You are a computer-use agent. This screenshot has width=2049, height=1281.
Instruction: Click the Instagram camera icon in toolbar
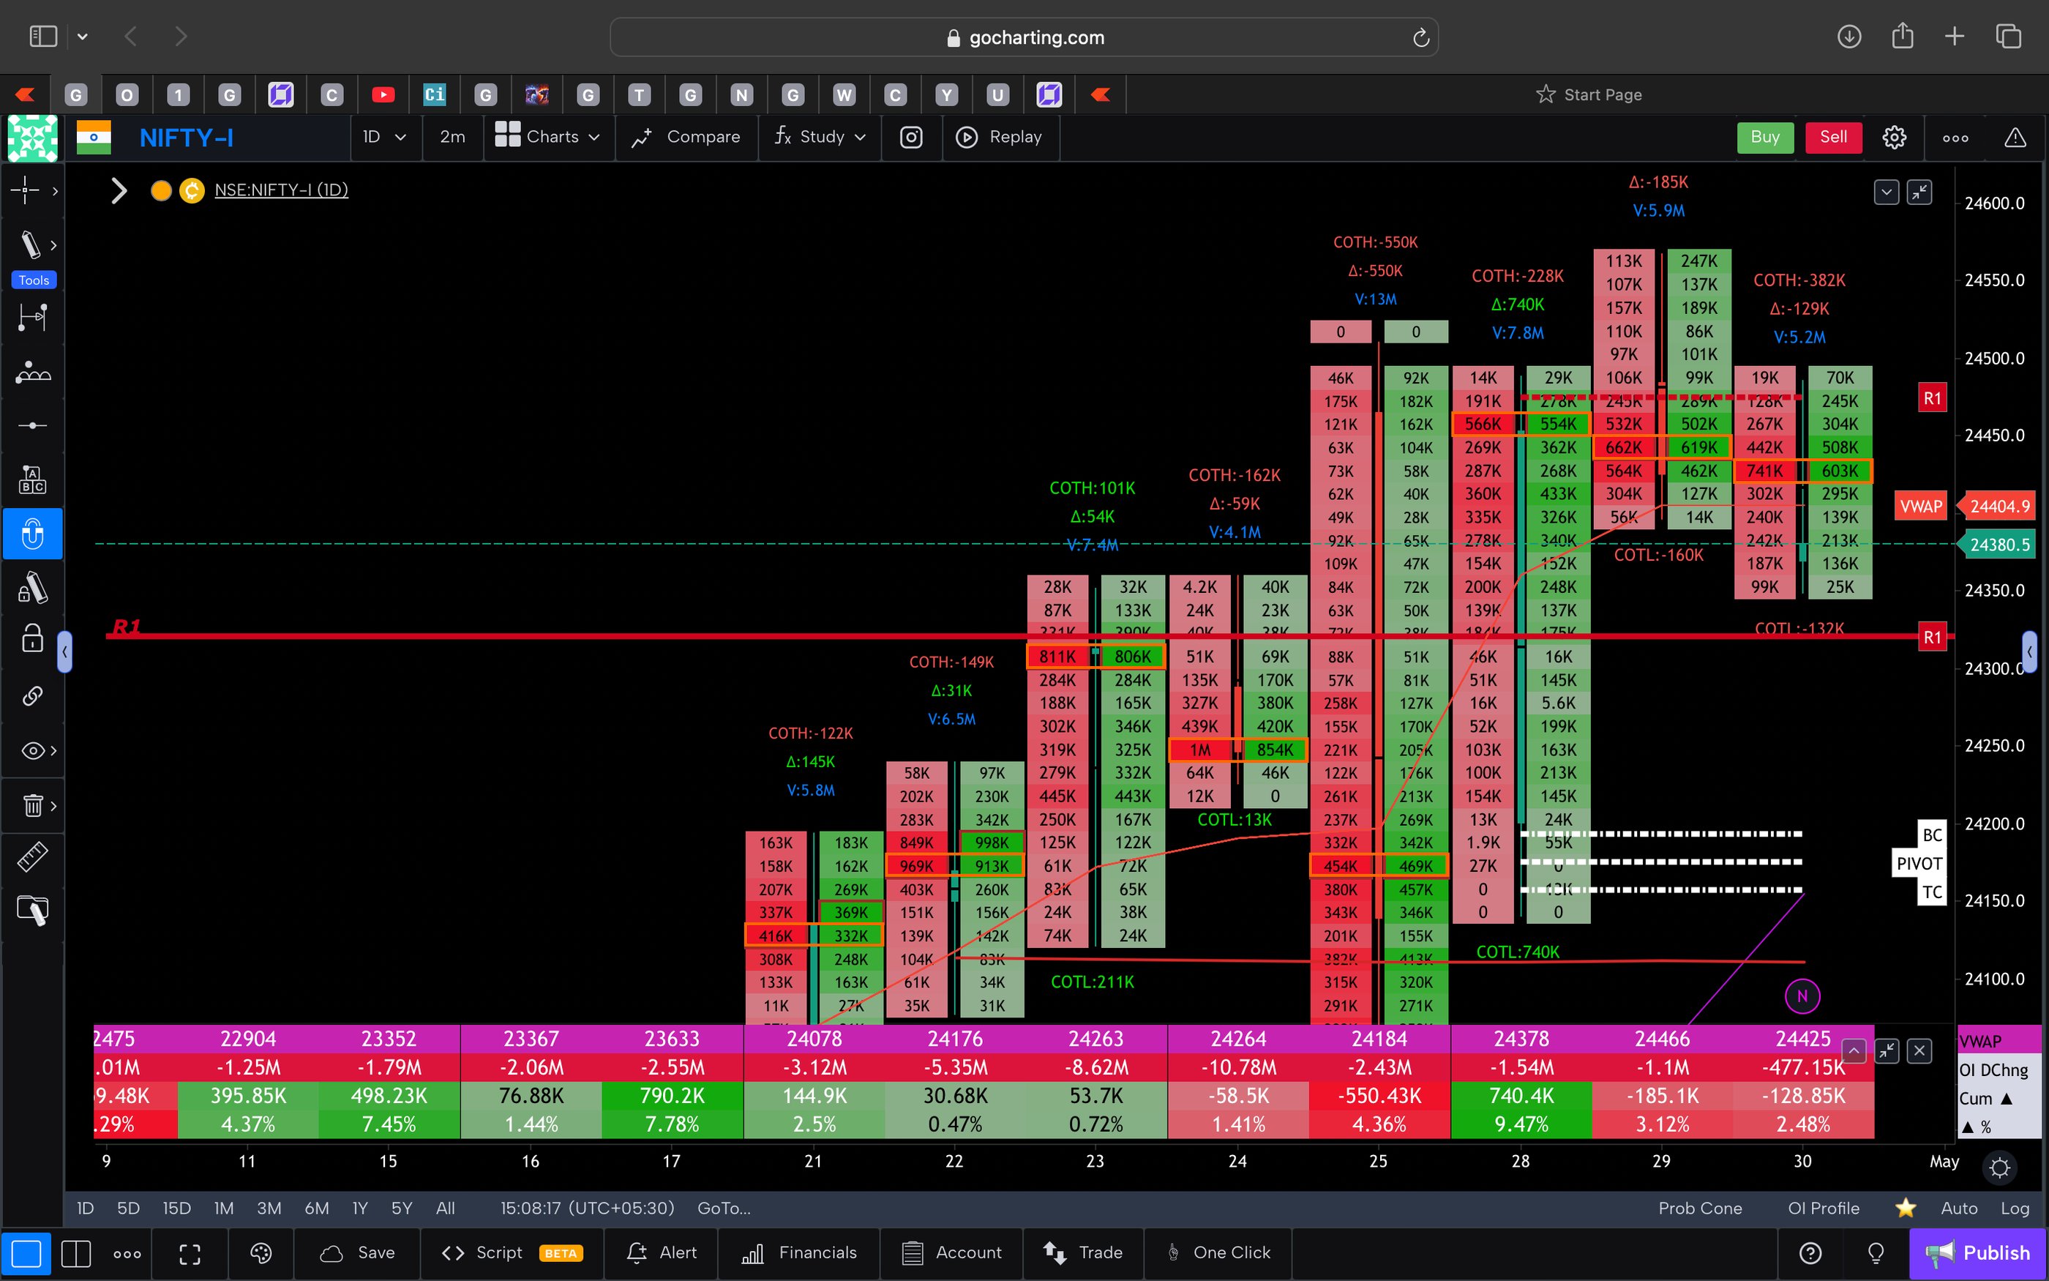click(x=911, y=136)
